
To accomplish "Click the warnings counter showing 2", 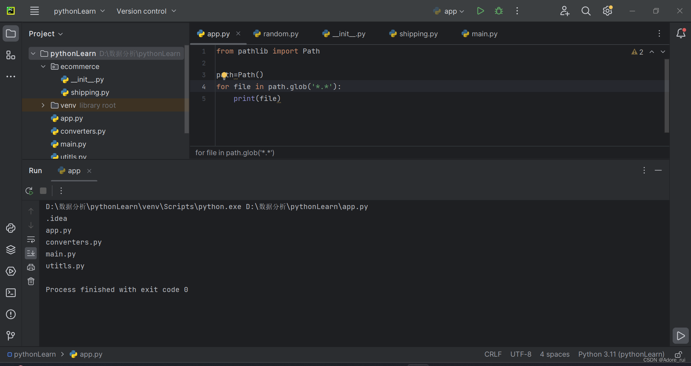I will coord(637,52).
